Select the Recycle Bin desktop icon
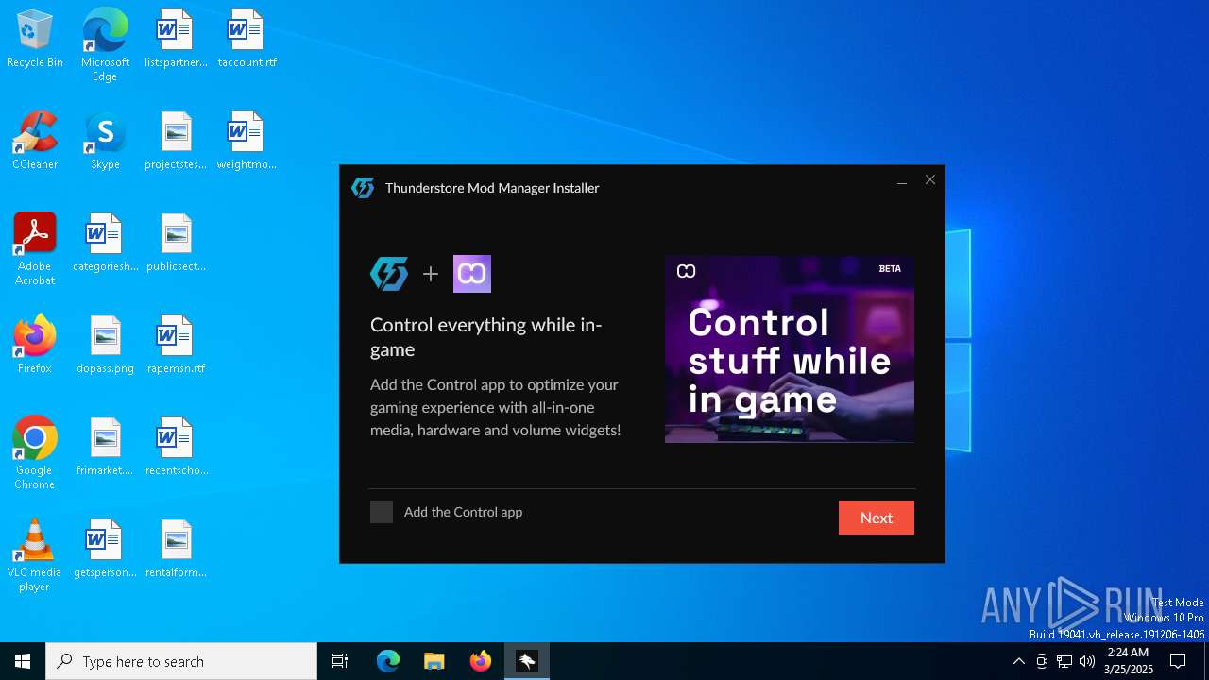 35,40
